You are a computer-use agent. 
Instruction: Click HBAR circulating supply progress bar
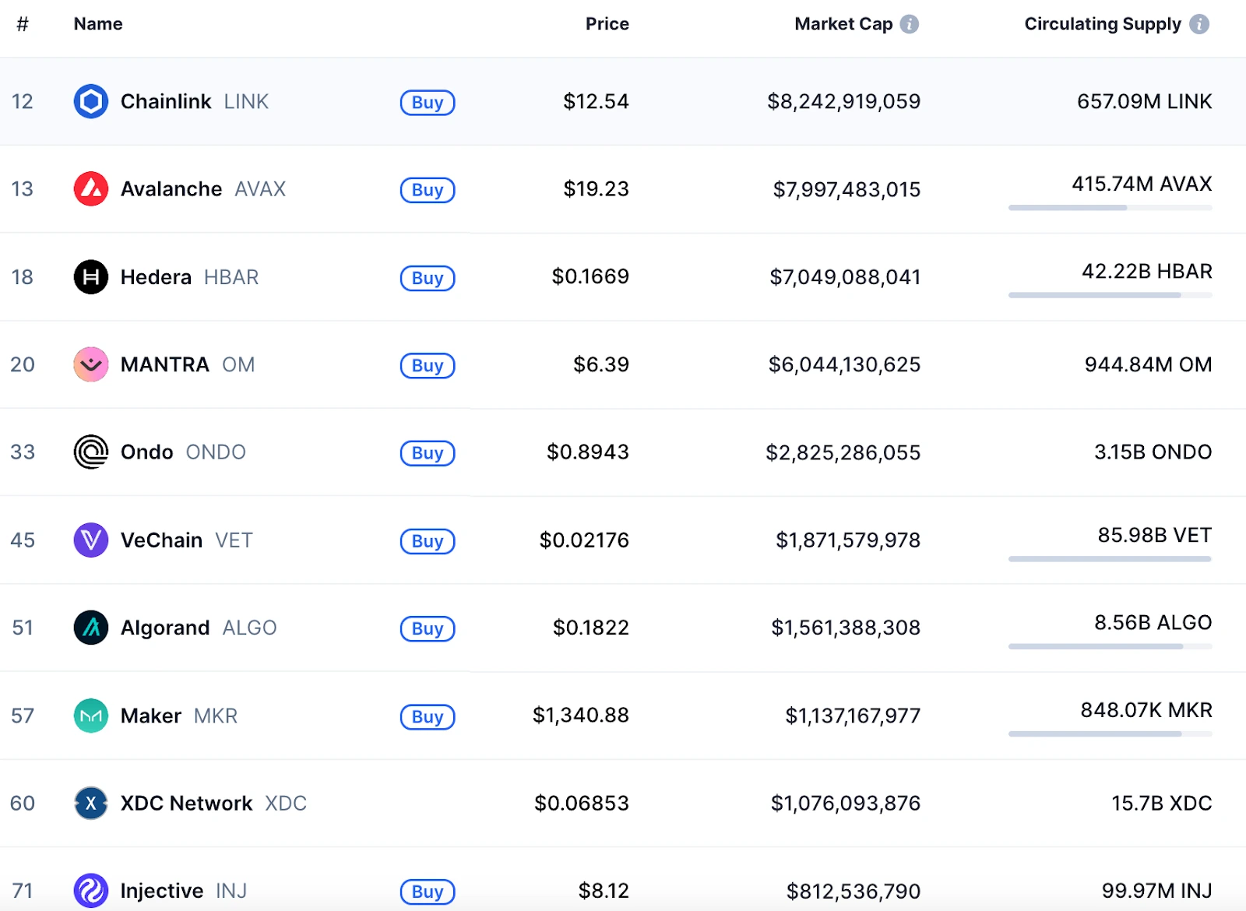coord(1110,295)
